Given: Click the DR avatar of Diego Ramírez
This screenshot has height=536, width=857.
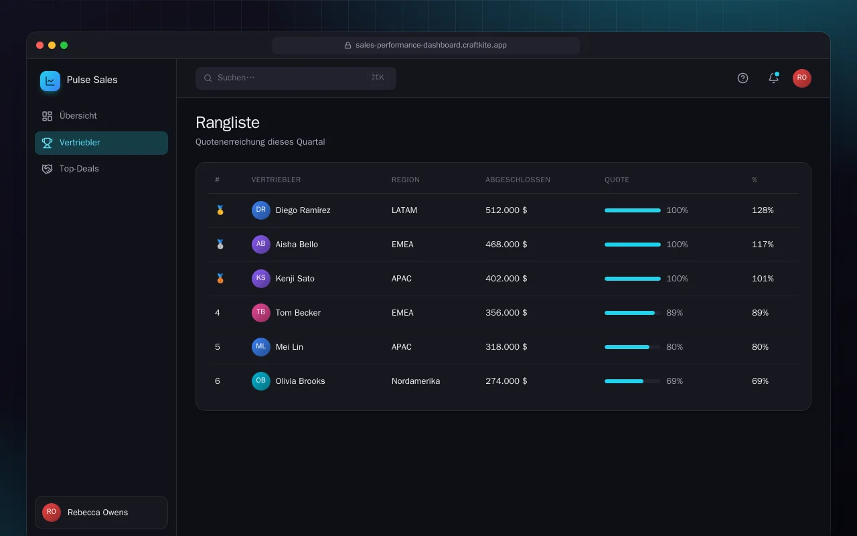Looking at the screenshot, I should point(261,210).
